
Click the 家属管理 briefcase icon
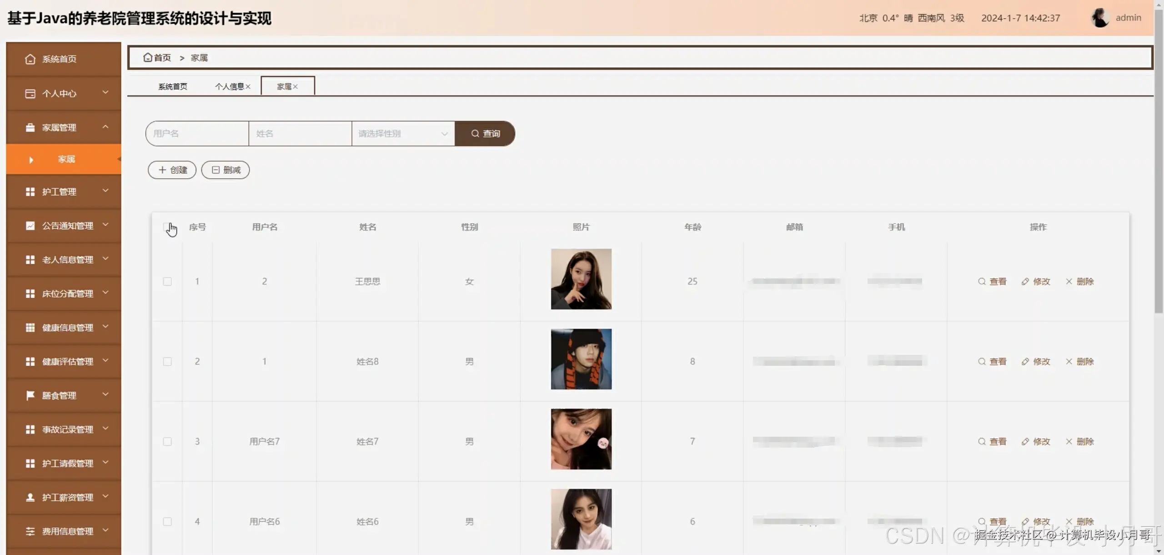(30, 127)
